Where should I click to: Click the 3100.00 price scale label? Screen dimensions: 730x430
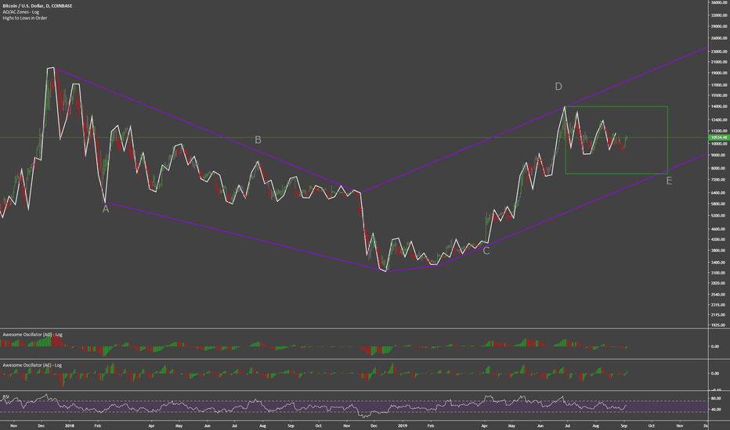(x=719, y=273)
